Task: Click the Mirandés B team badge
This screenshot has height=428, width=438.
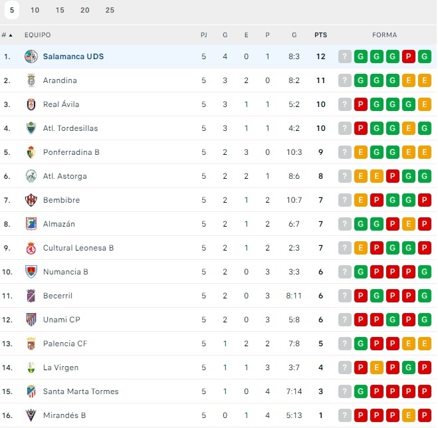Action: [x=31, y=415]
